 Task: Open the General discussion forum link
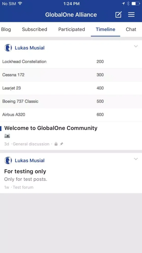pyautogui.click(x=31, y=144)
